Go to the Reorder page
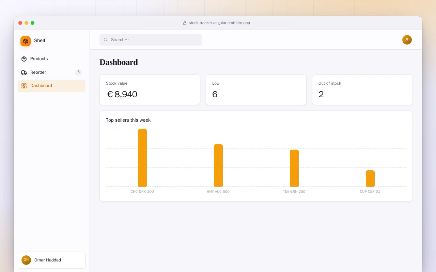 click(x=51, y=72)
